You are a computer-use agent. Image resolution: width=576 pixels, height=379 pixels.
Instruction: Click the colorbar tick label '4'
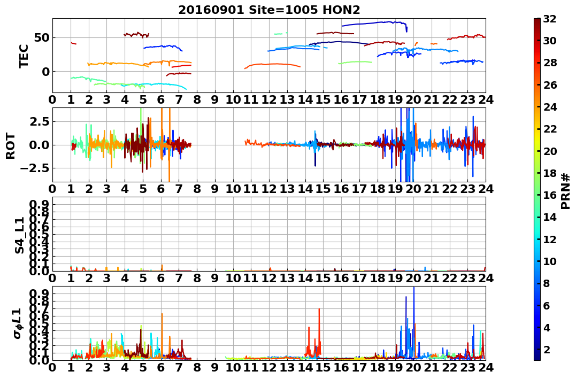[x=546, y=327]
